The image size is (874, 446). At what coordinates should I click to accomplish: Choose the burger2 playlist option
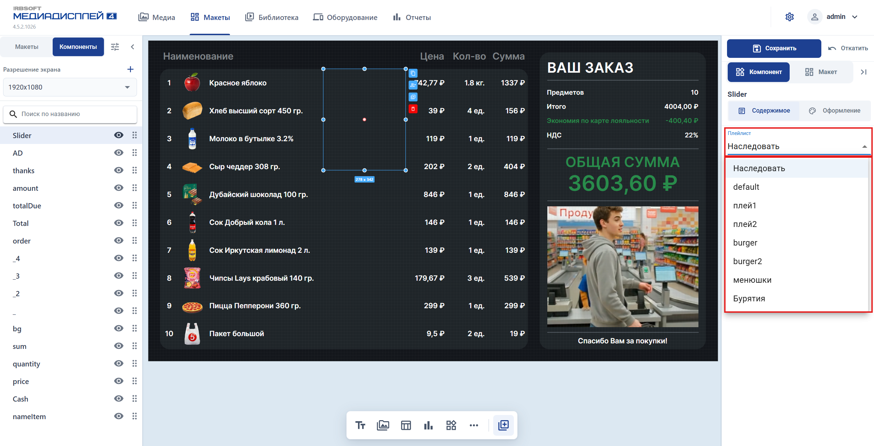click(796, 261)
